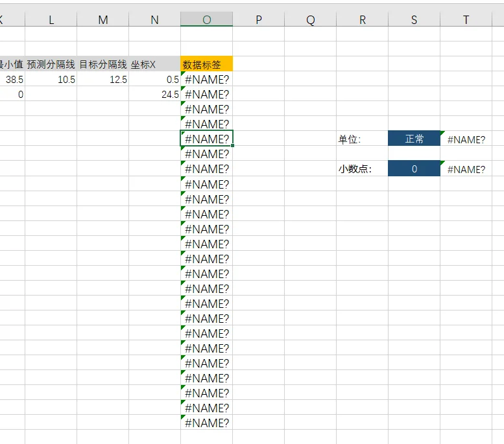Select column T header
This screenshot has width=504, height=444.
click(x=466, y=19)
